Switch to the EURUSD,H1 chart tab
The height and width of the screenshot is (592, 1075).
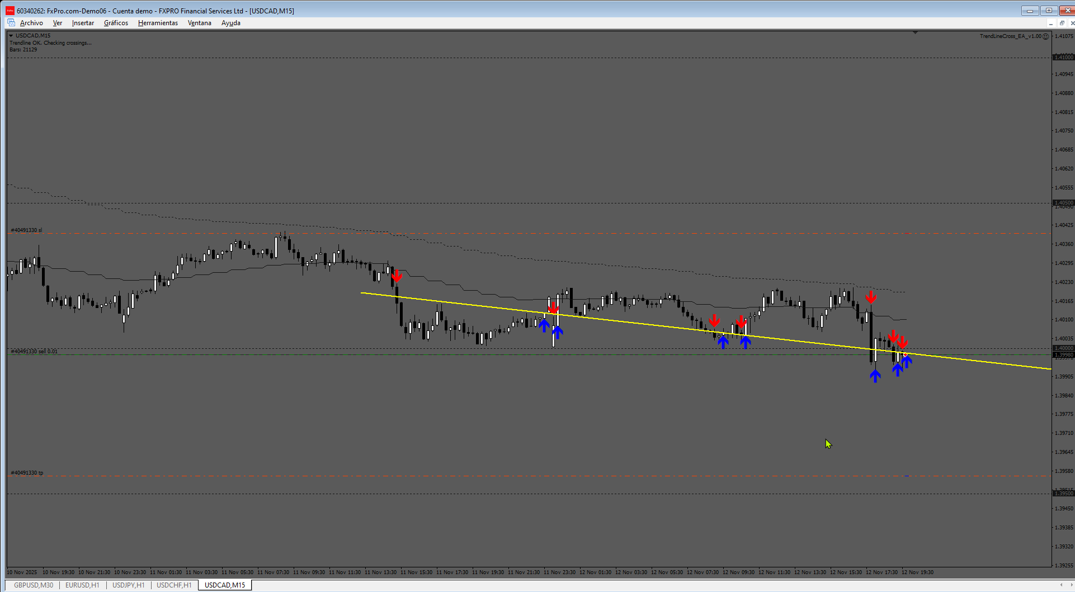click(x=82, y=585)
